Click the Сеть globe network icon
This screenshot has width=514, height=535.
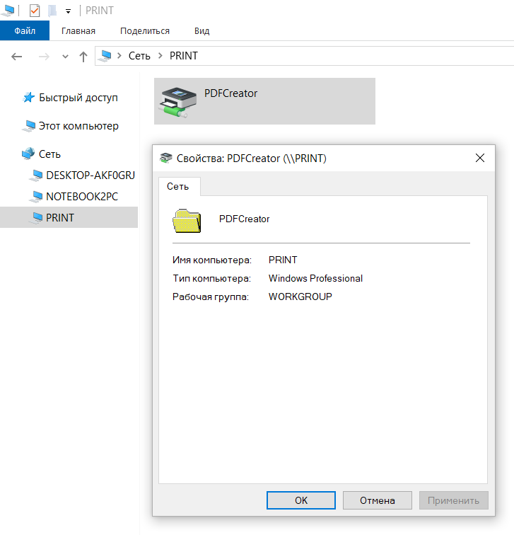coord(28,154)
